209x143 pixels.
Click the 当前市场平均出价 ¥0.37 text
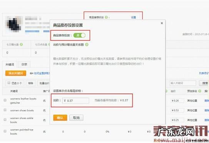111,100
